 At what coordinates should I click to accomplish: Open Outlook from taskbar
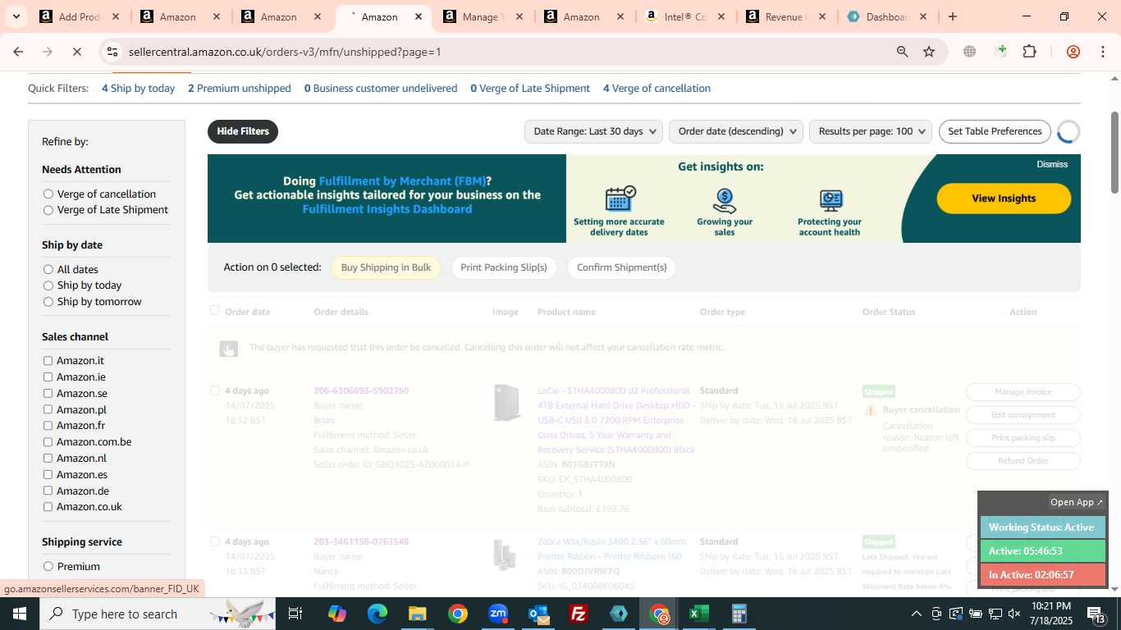point(538,614)
